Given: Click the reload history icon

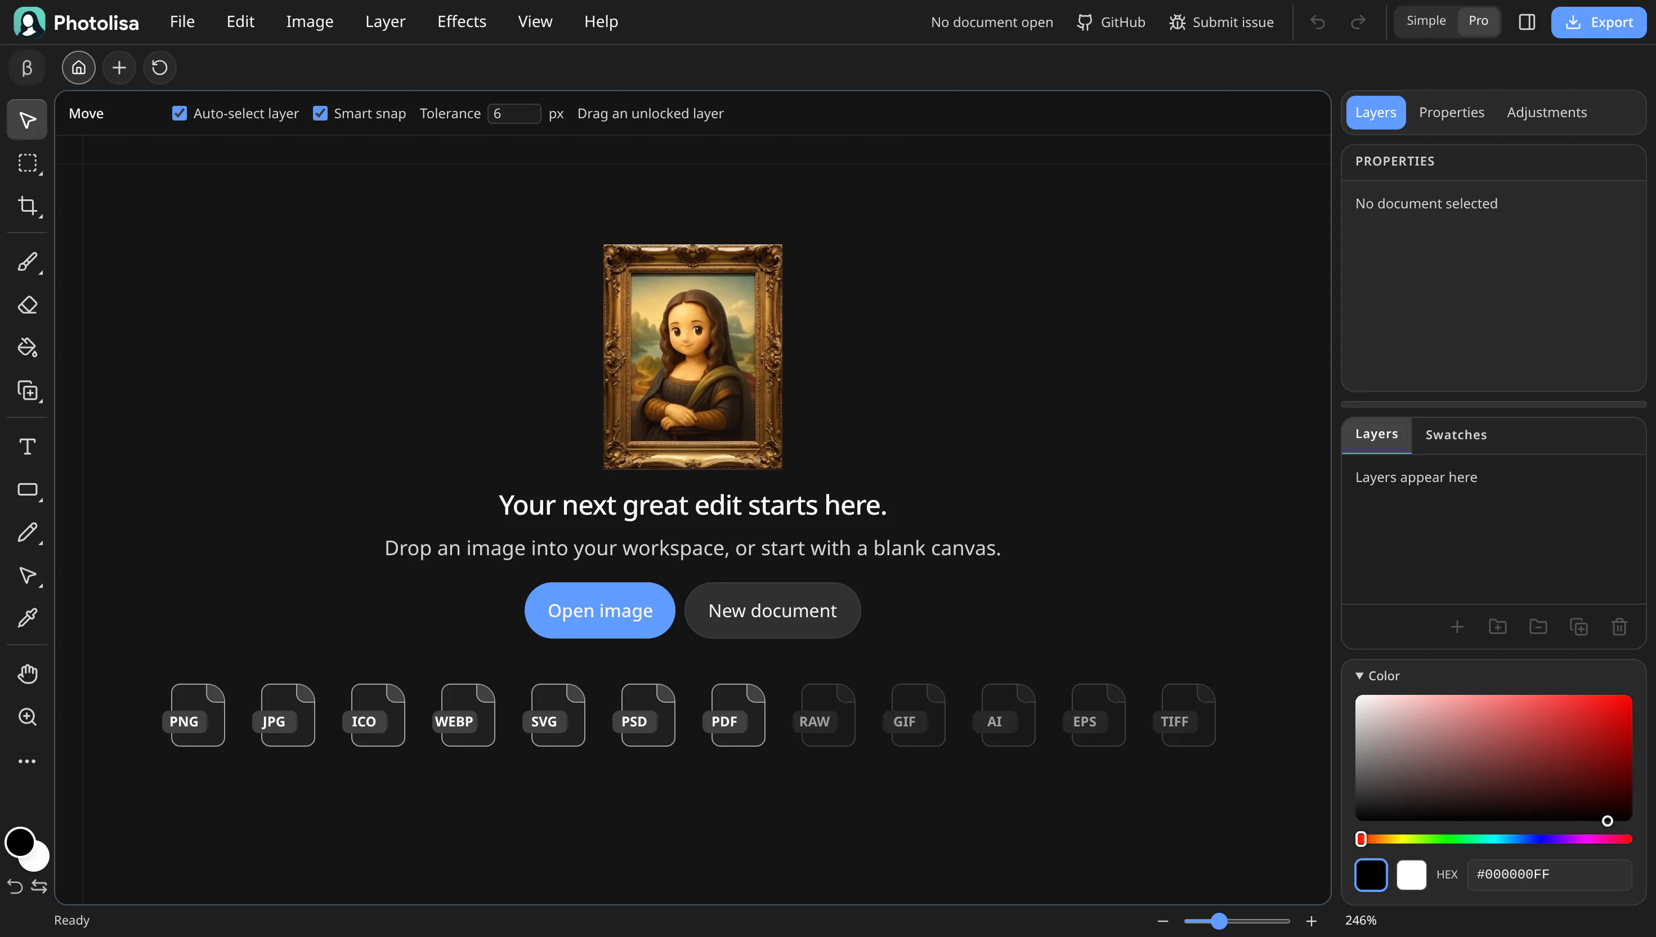Looking at the screenshot, I should (x=159, y=68).
